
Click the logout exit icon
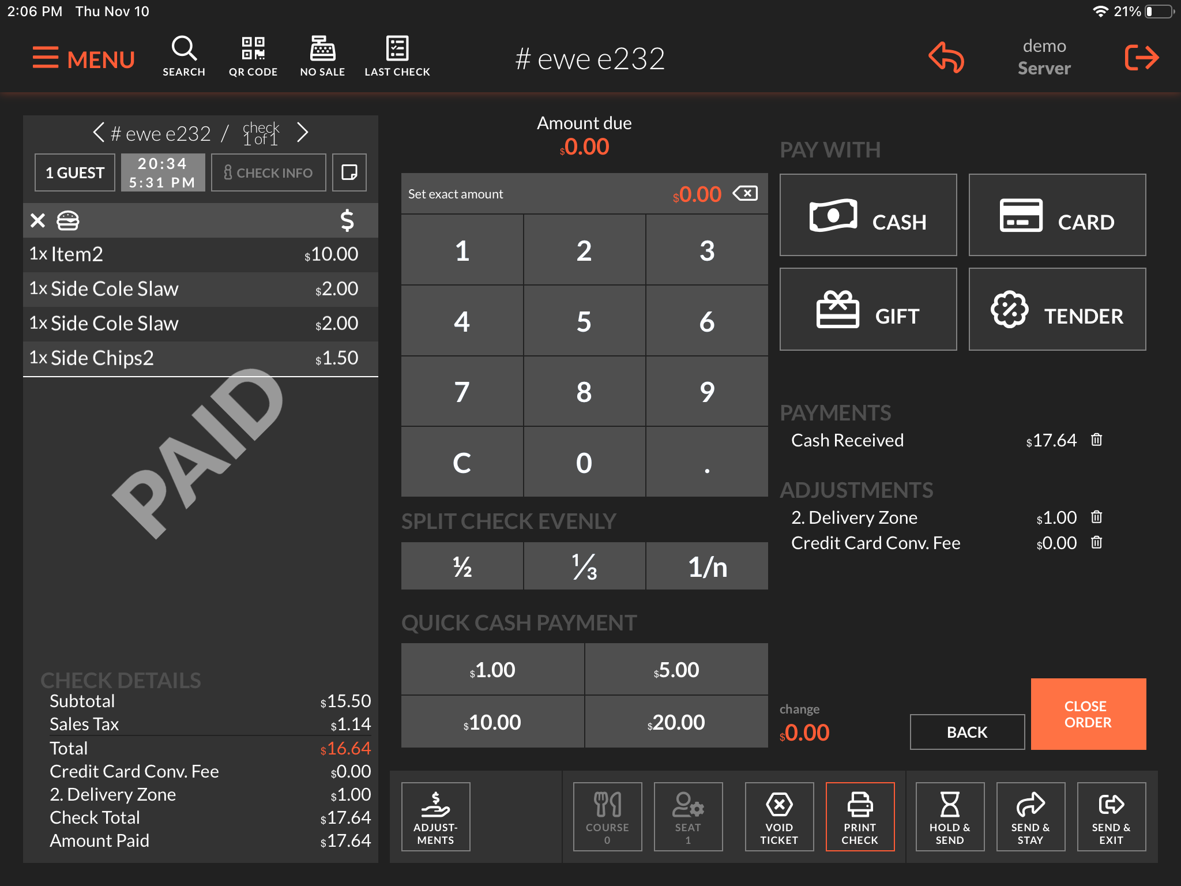click(x=1141, y=58)
